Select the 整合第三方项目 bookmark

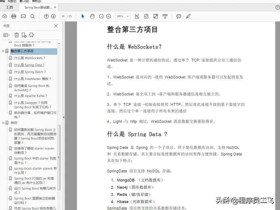tap(34, 51)
